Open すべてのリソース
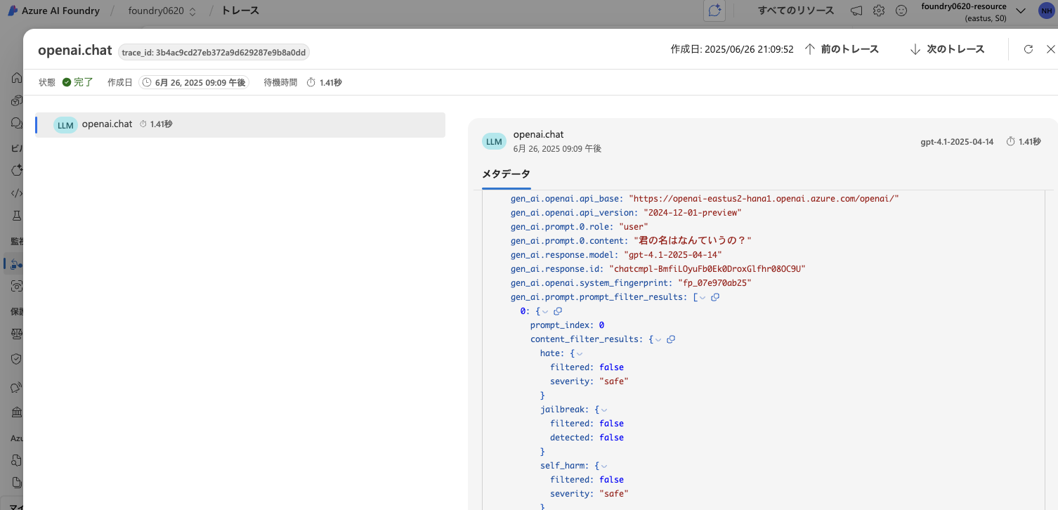Screen dimensions: 1058x510 coord(796,11)
